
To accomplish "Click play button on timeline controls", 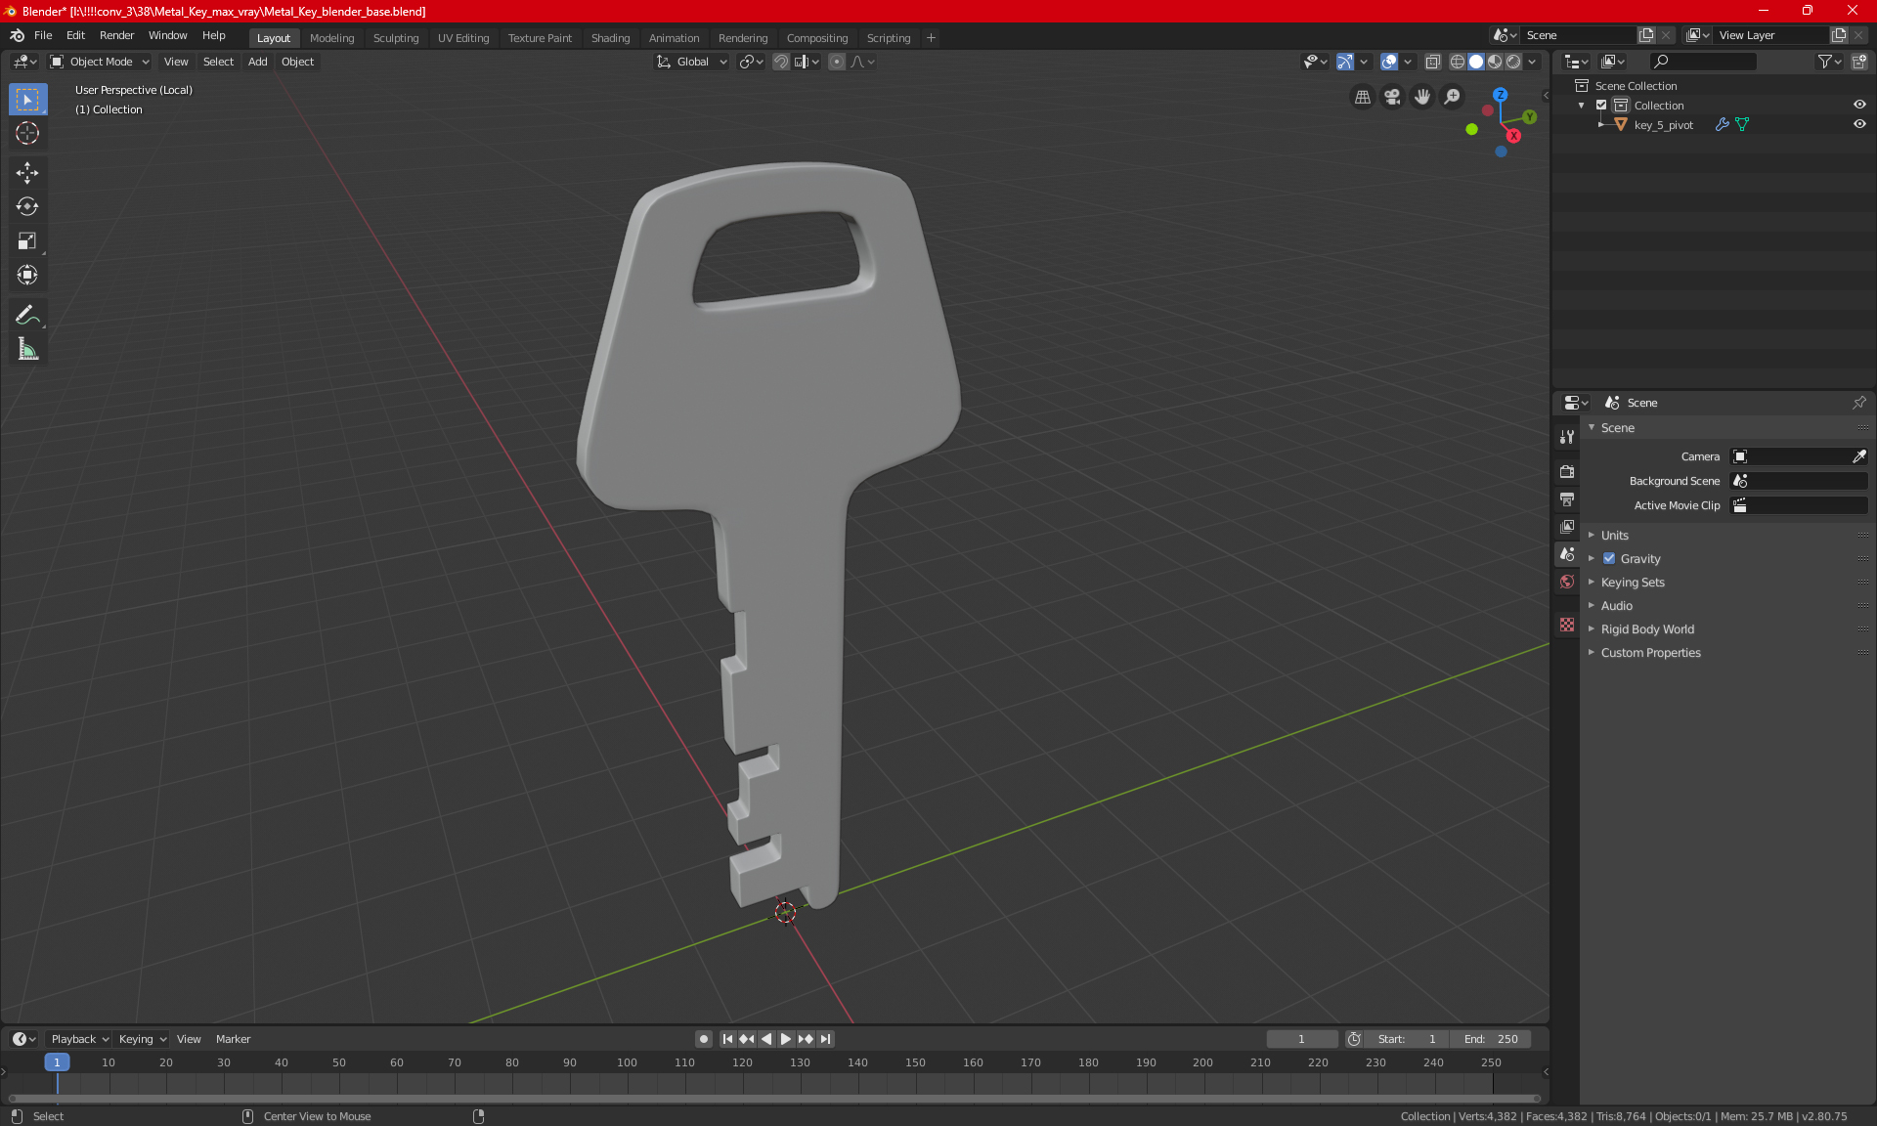I will [x=784, y=1039].
